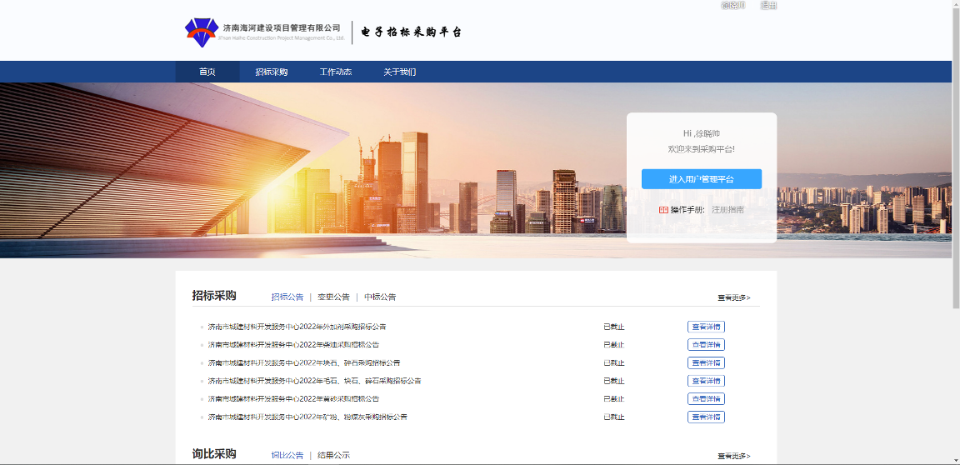
Task: Select 关于我们 in the navigation bar
Action: [x=400, y=72]
